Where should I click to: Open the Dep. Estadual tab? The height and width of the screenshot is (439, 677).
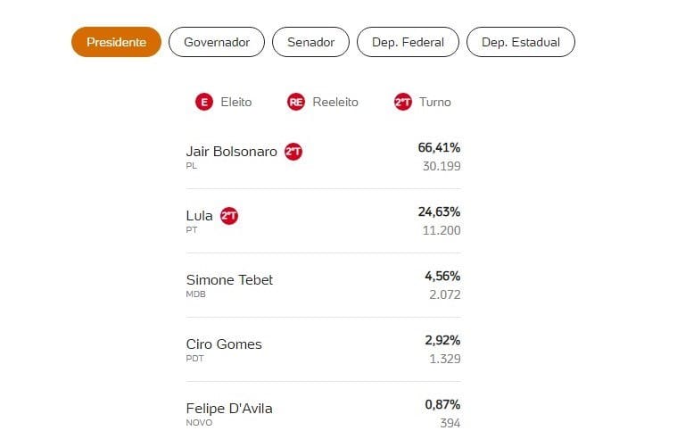coord(521,42)
